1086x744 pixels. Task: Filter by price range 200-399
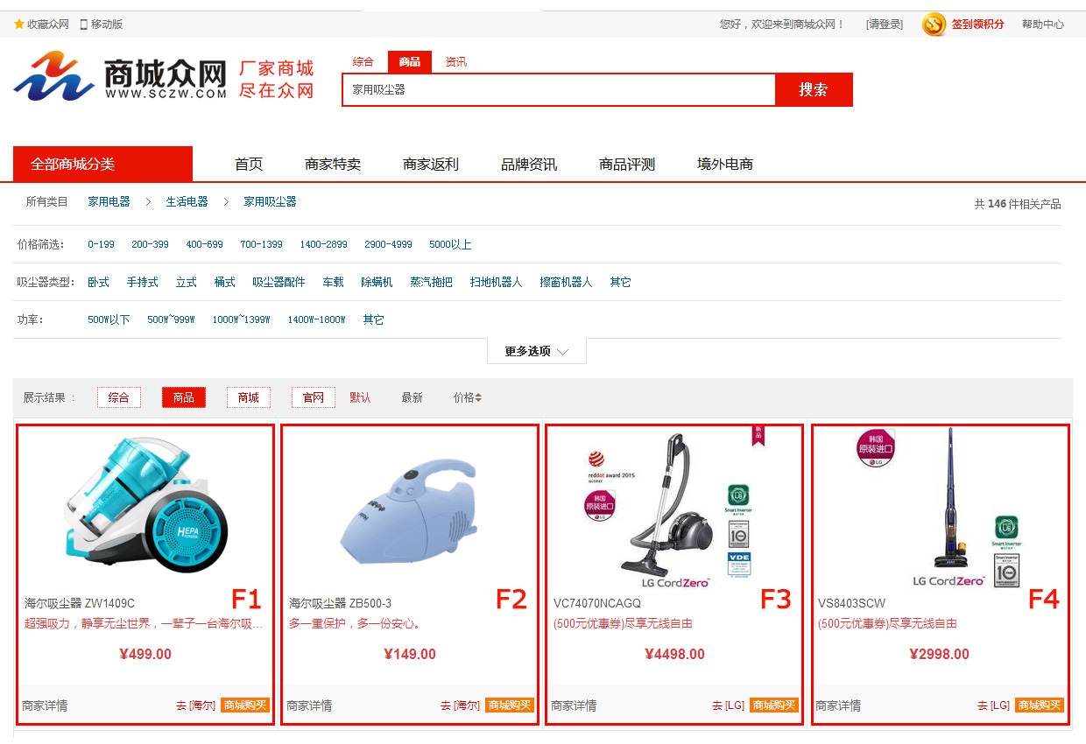[x=150, y=244]
